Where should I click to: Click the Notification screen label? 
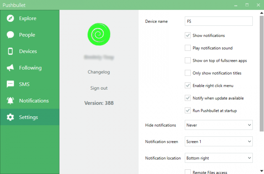[x=162, y=142]
